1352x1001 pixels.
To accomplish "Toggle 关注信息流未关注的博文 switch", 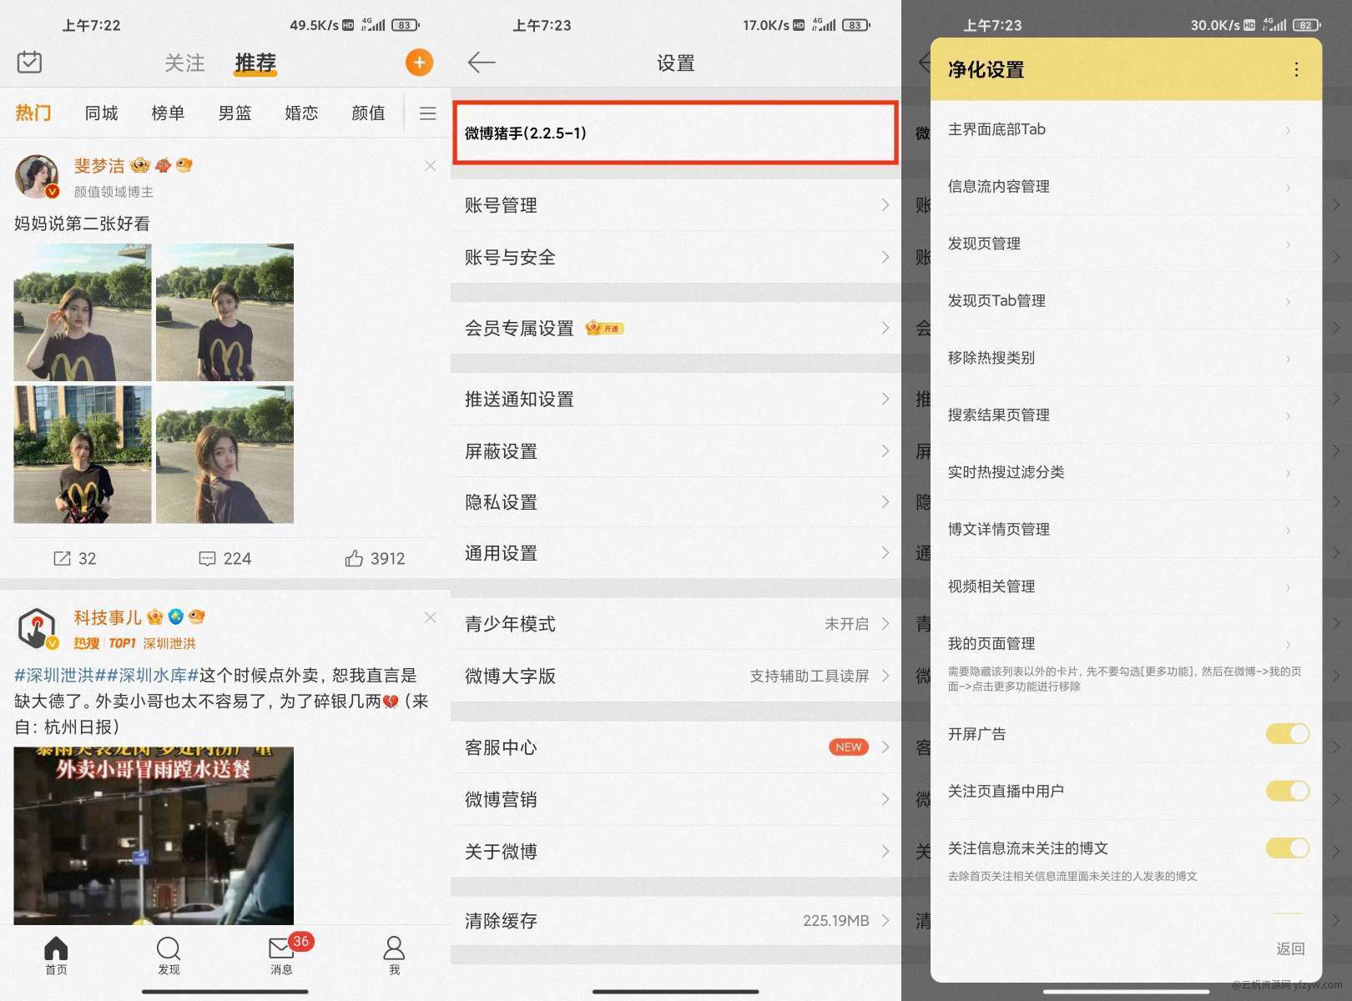I will (1288, 848).
